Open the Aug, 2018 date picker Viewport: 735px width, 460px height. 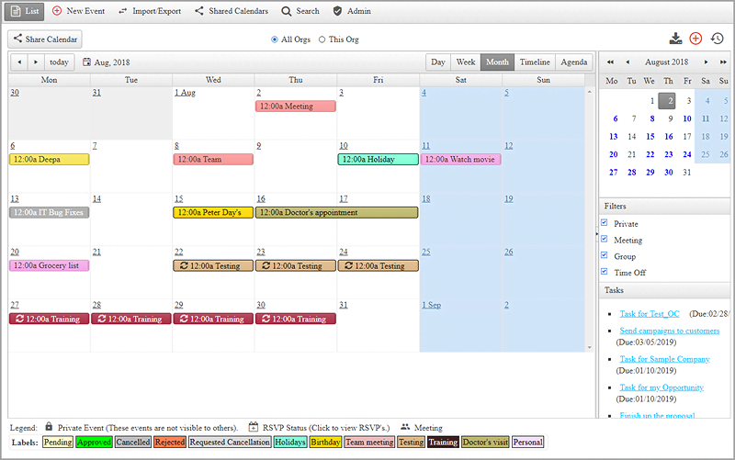coord(107,62)
